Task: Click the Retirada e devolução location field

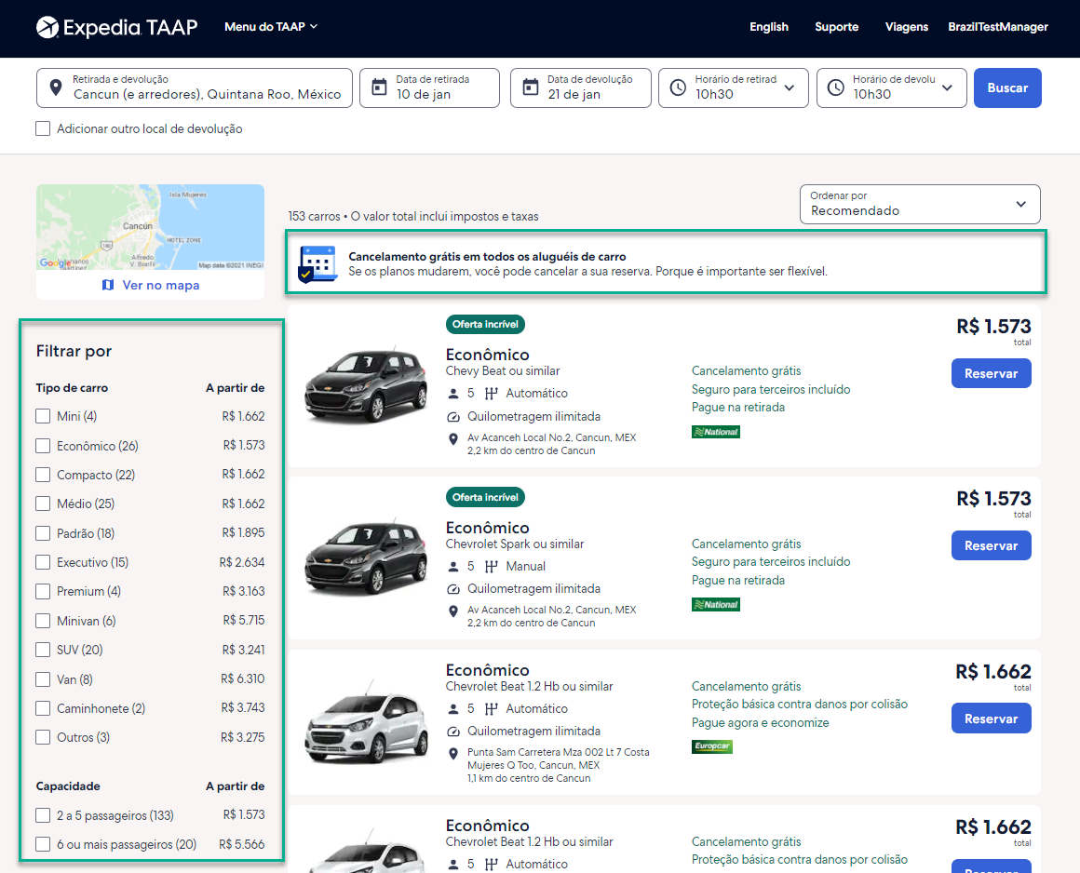Action: click(x=195, y=87)
